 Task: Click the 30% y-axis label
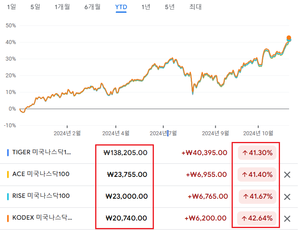coord(11,59)
